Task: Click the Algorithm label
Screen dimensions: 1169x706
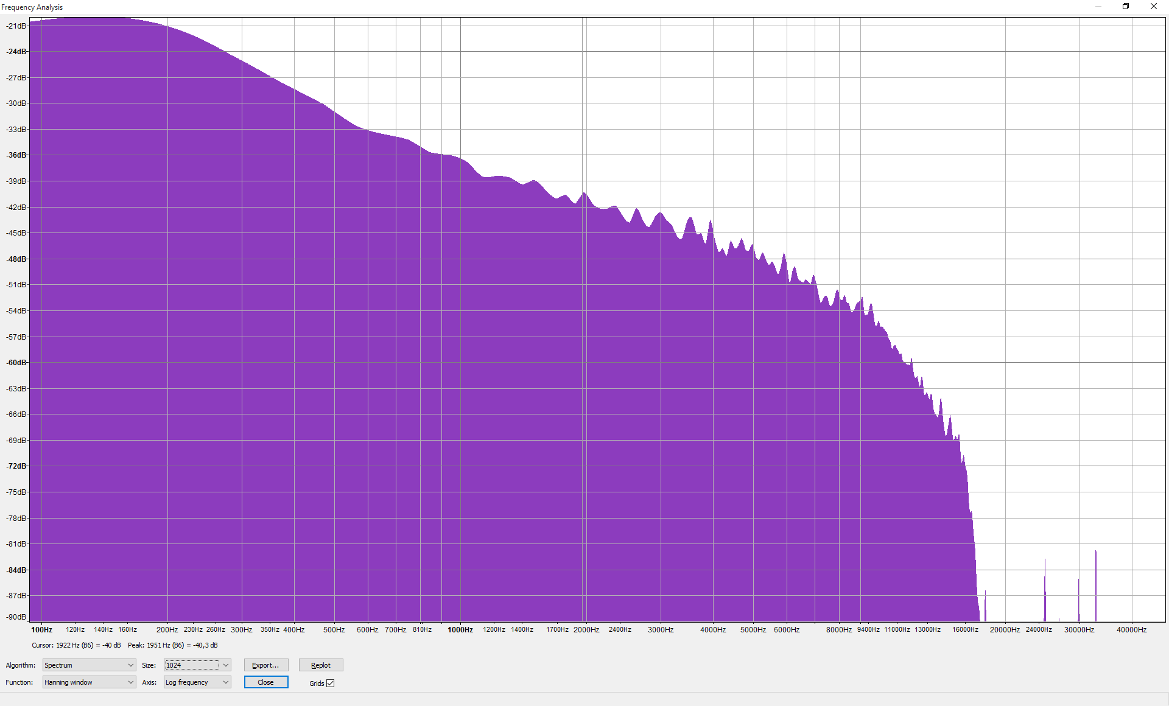Action: (21, 665)
